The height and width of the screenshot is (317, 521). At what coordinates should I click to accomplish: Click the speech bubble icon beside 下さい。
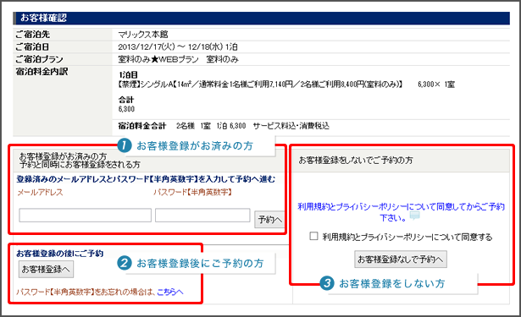tap(414, 216)
